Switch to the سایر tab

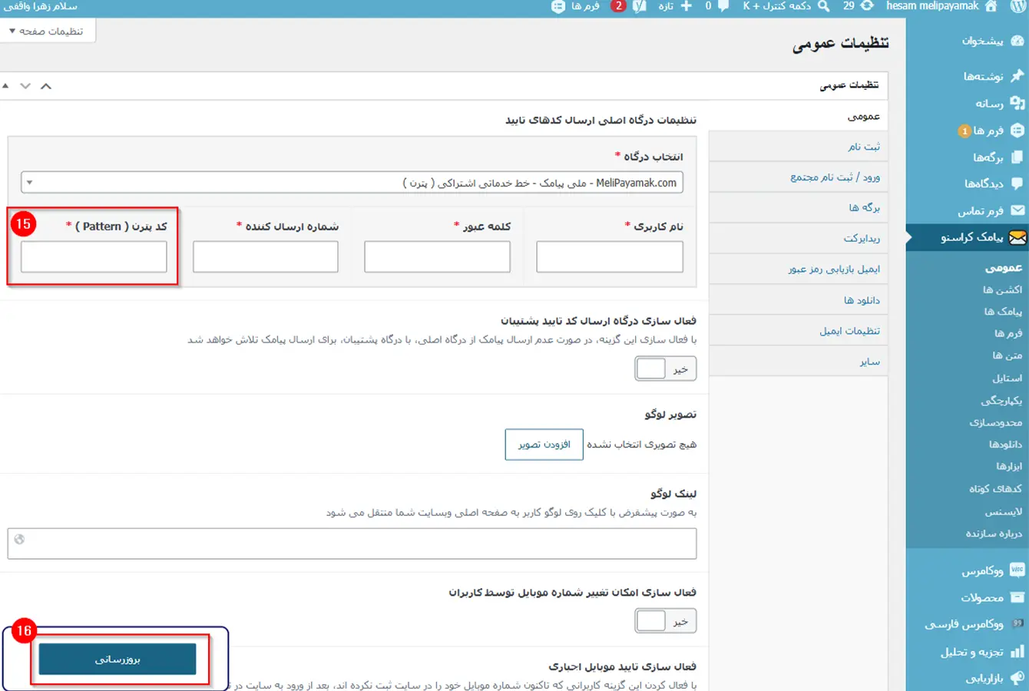coord(799,361)
